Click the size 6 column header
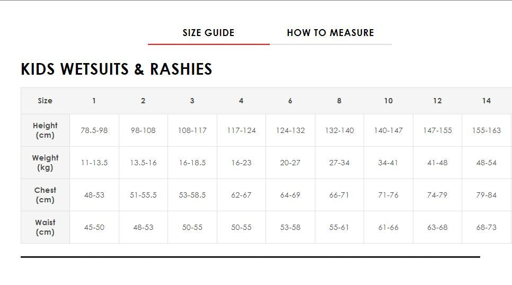Viewport: 512px width, 285px height. pyautogui.click(x=290, y=101)
